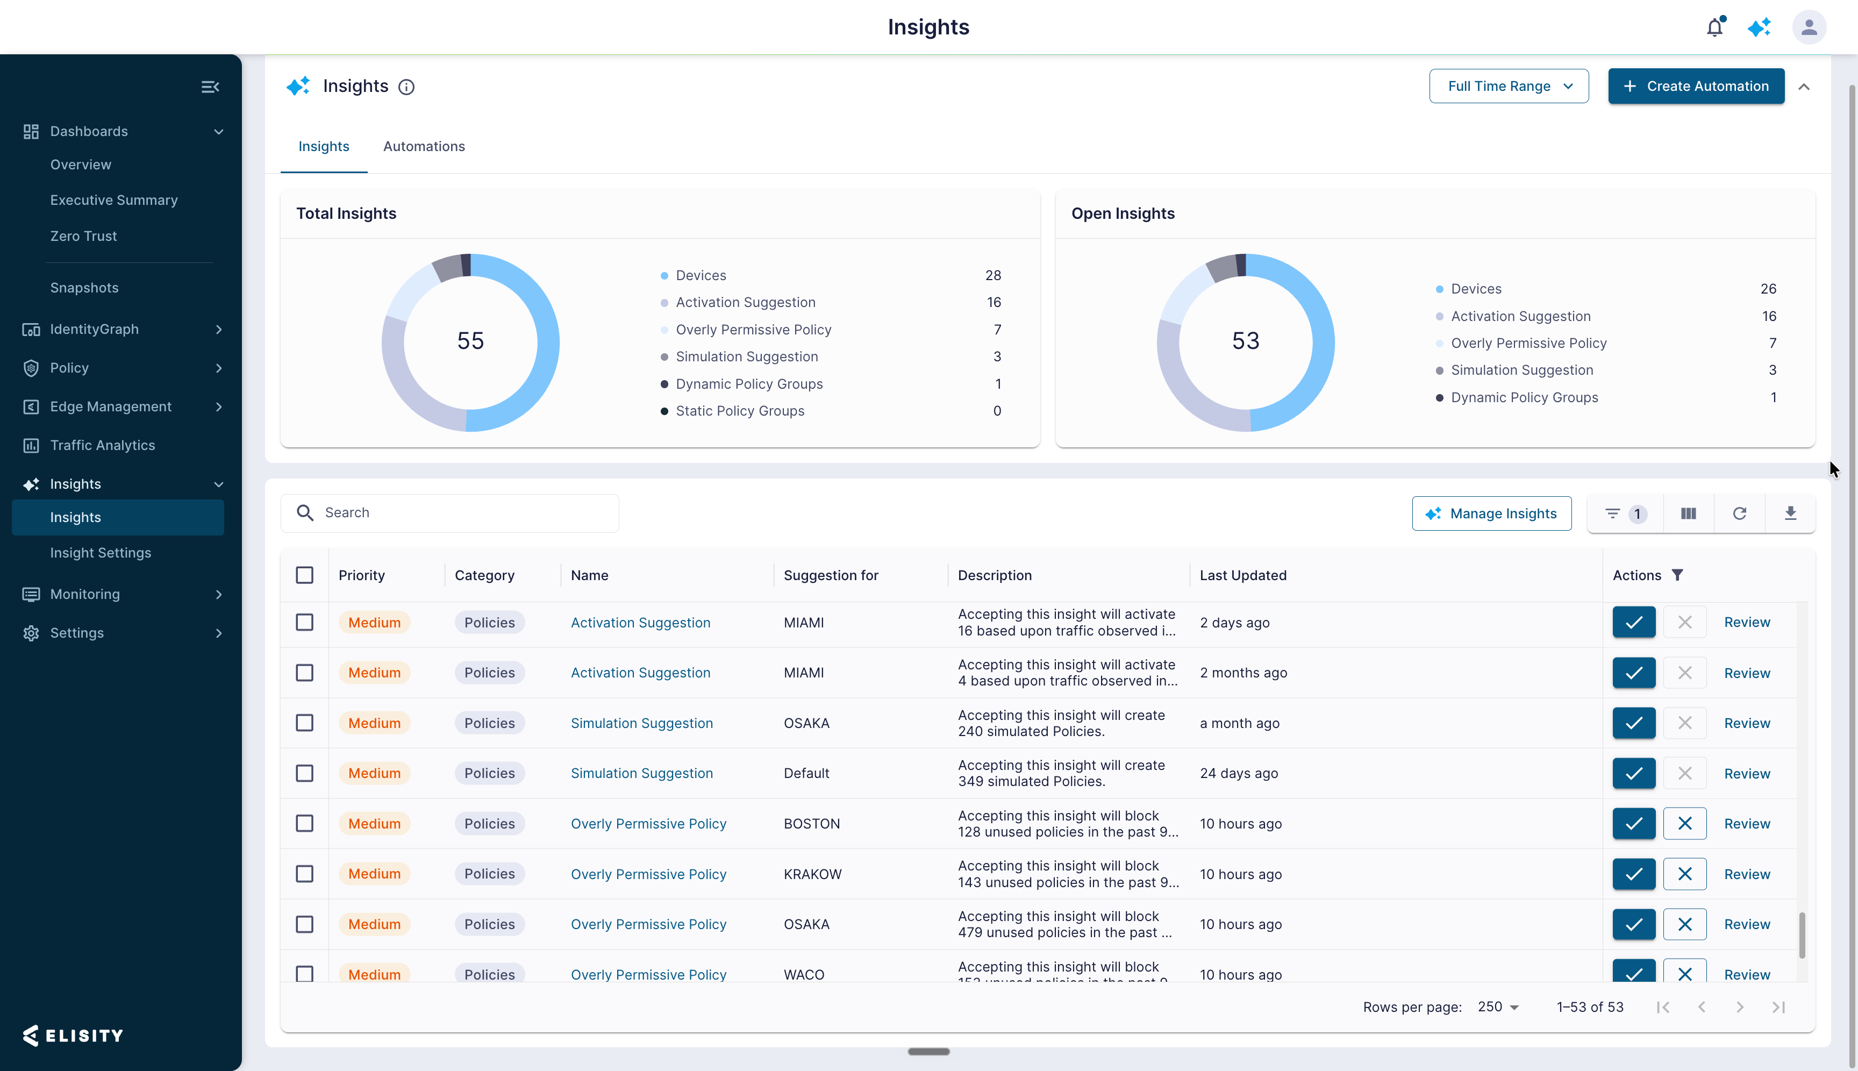
Task: Click the AI sparkle icon in header
Action: coord(1760,27)
